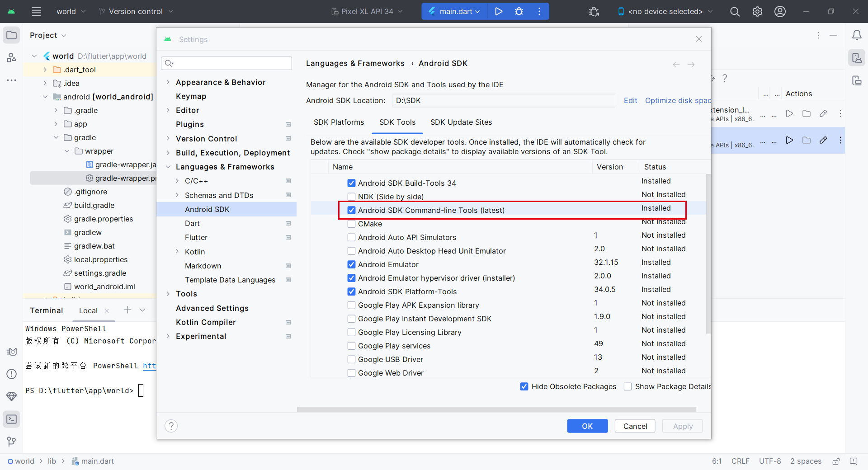This screenshot has height=470, width=868.
Task: Open more run actions menu
Action: point(539,11)
